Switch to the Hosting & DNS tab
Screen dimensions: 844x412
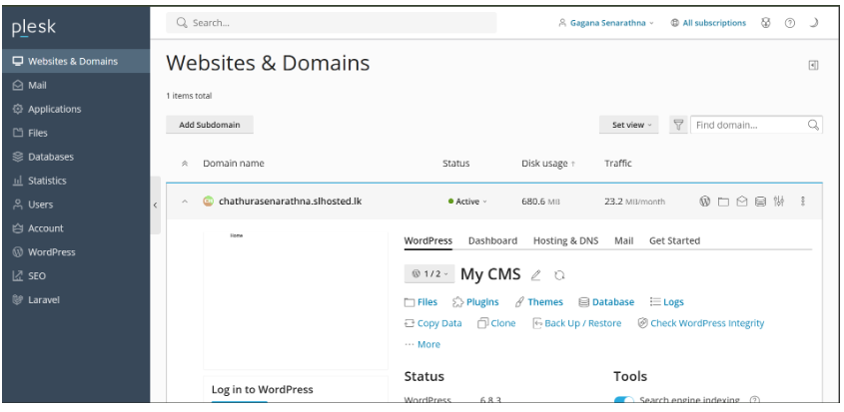(565, 240)
